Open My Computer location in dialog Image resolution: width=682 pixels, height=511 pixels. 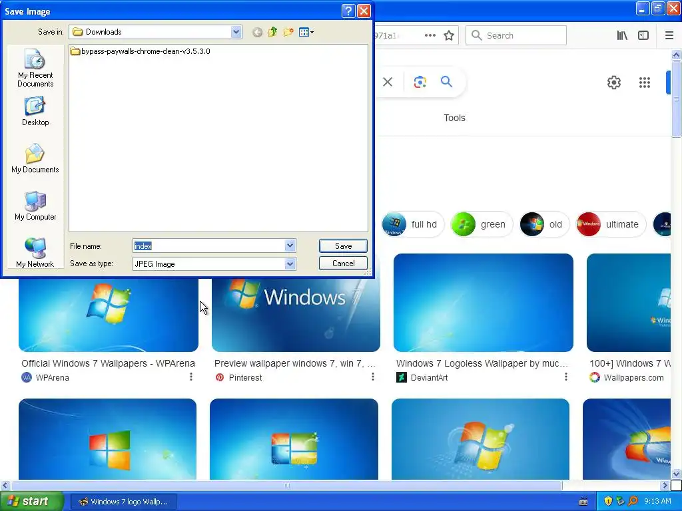coord(35,206)
